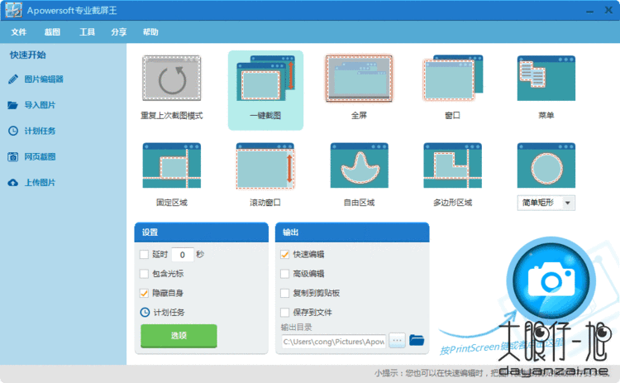Screen dimensions: 620x383
Task: Open the 截图 menu
Action: coord(52,32)
